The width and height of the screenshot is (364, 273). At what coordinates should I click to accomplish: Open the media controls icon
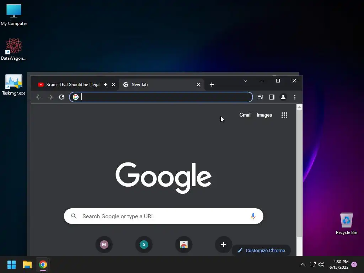(261, 97)
